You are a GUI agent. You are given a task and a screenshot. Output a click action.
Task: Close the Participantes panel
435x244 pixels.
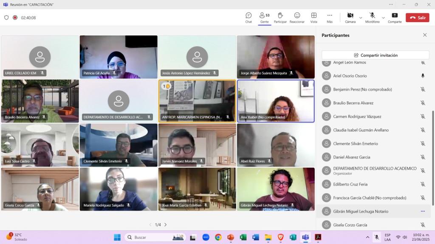click(425, 35)
